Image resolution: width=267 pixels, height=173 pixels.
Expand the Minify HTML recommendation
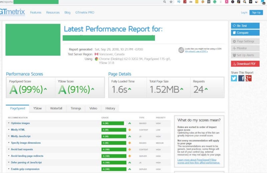pos(18,129)
